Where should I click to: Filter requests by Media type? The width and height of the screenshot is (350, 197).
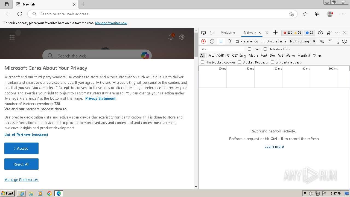click(253, 56)
